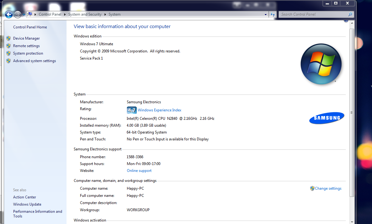
Task: Open the recent pages dropdown arrow
Action: coord(24,14)
